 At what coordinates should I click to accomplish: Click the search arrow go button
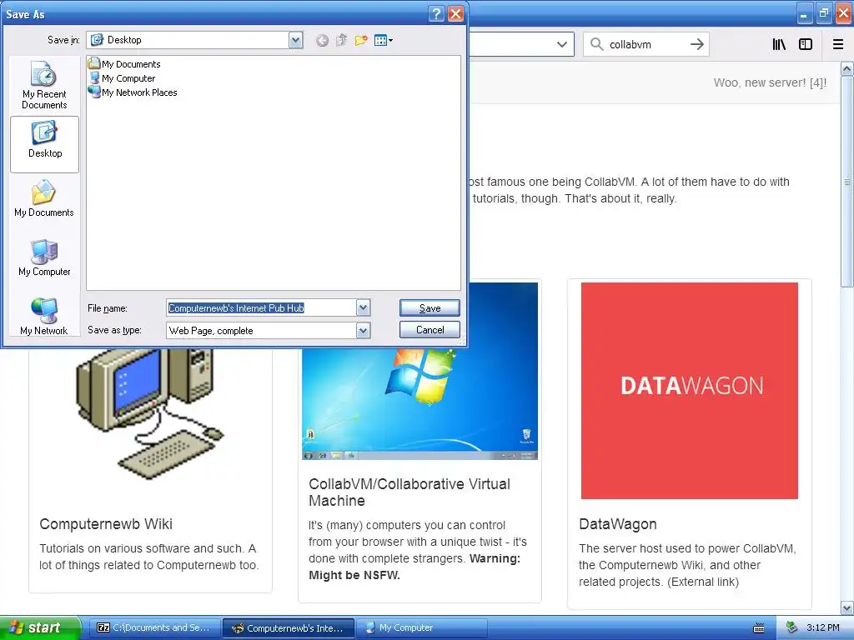(697, 44)
